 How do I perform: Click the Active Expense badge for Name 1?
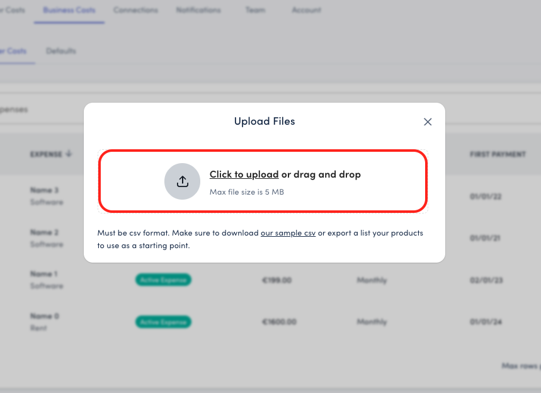point(162,280)
